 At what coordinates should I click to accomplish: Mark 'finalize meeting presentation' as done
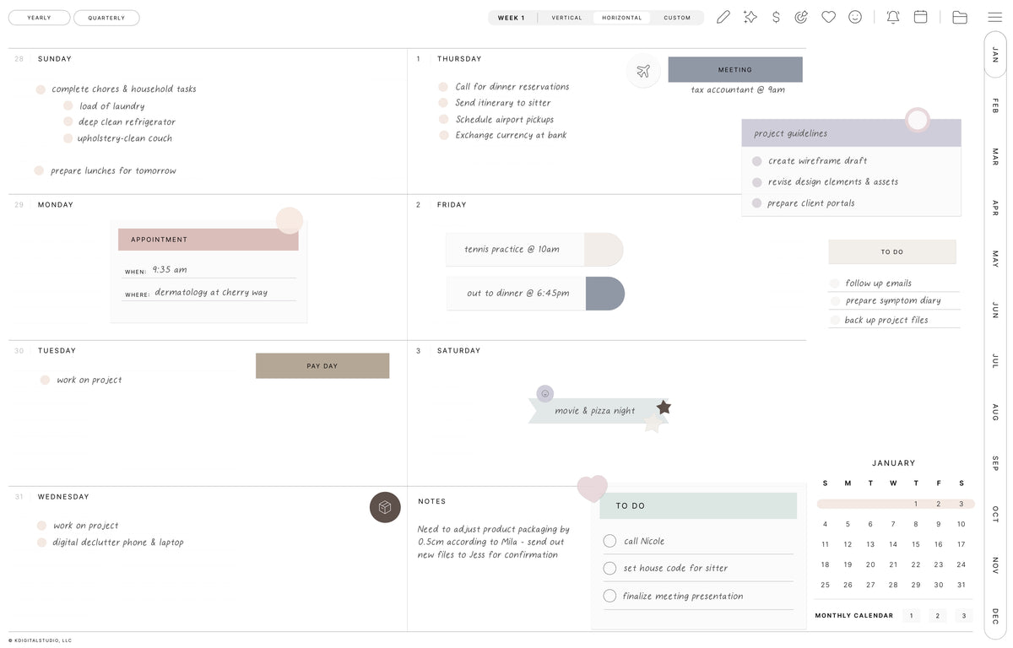coord(609,596)
